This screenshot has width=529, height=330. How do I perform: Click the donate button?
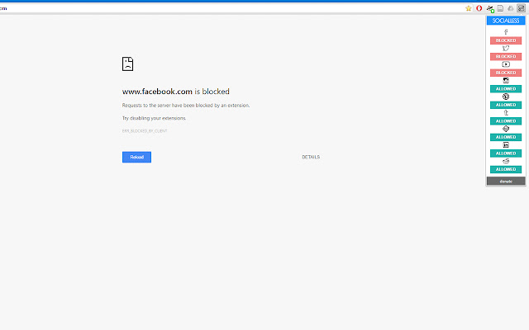click(506, 181)
